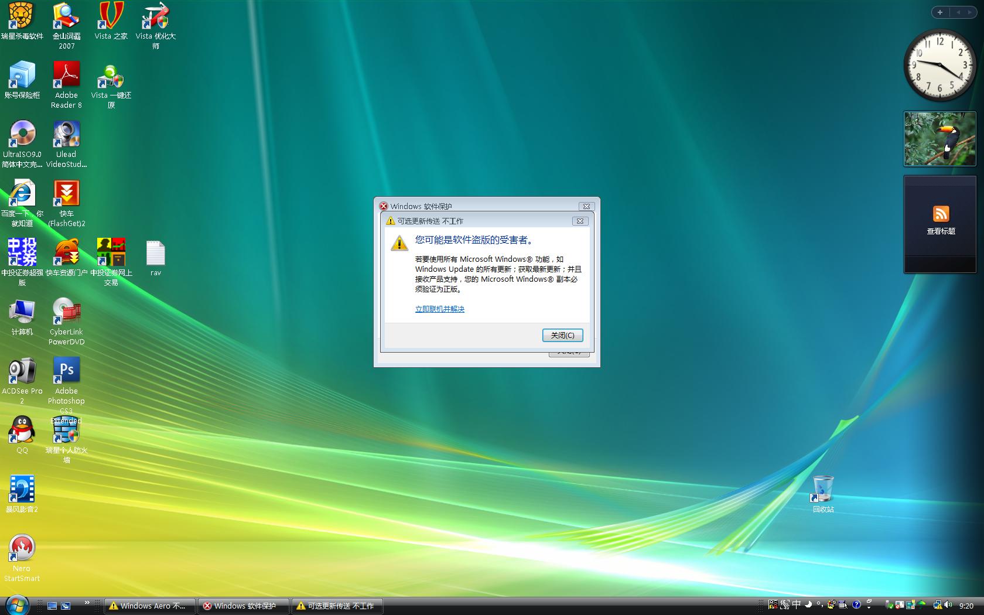Click the sidebar next gadgets arrow
Image resolution: width=984 pixels, height=615 pixels.
[x=971, y=12]
